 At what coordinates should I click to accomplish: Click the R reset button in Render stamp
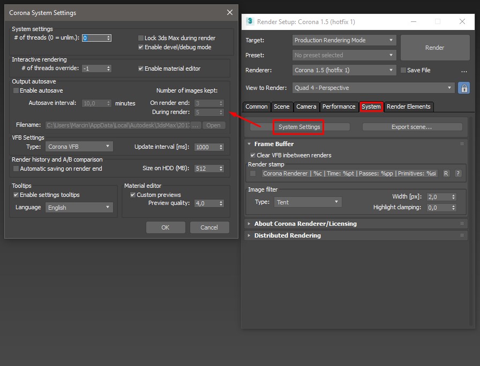pos(446,173)
